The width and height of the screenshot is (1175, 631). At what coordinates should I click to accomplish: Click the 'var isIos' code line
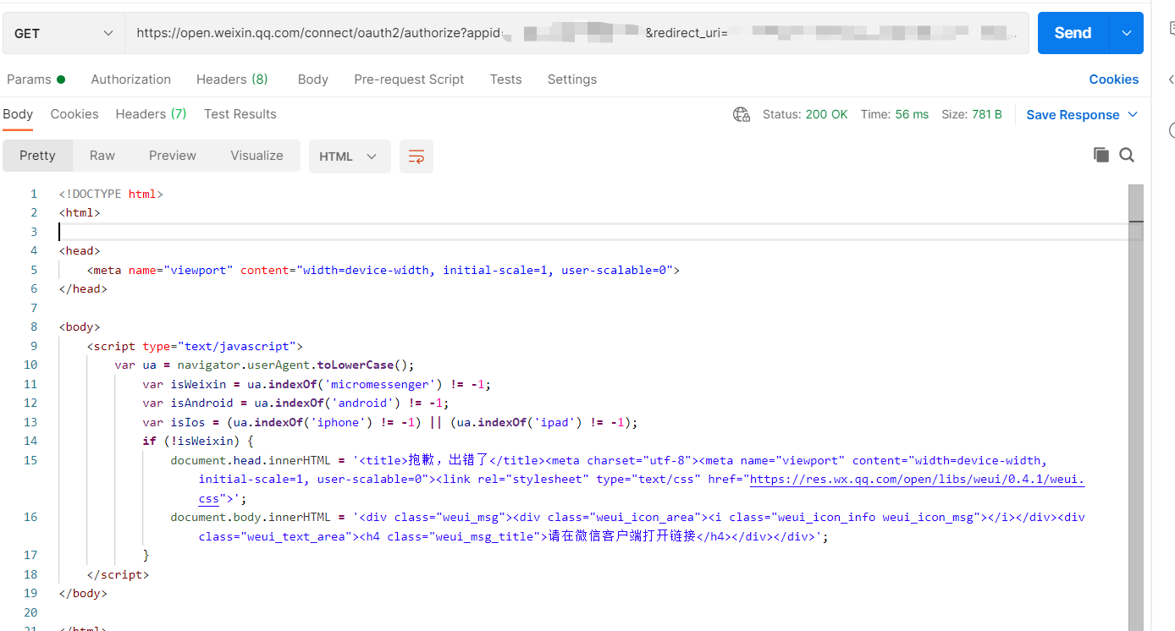click(390, 422)
